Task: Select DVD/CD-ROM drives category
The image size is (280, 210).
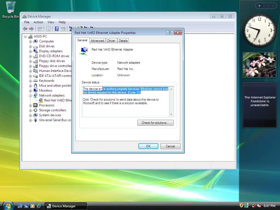Action: point(54,56)
